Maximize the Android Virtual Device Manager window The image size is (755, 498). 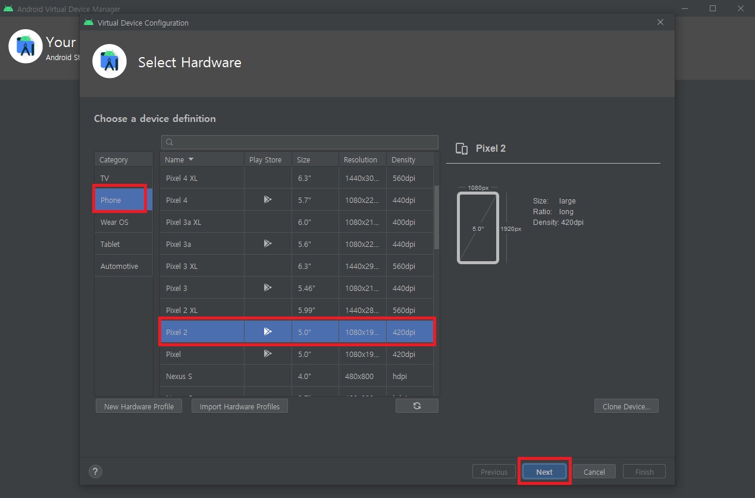click(713, 8)
